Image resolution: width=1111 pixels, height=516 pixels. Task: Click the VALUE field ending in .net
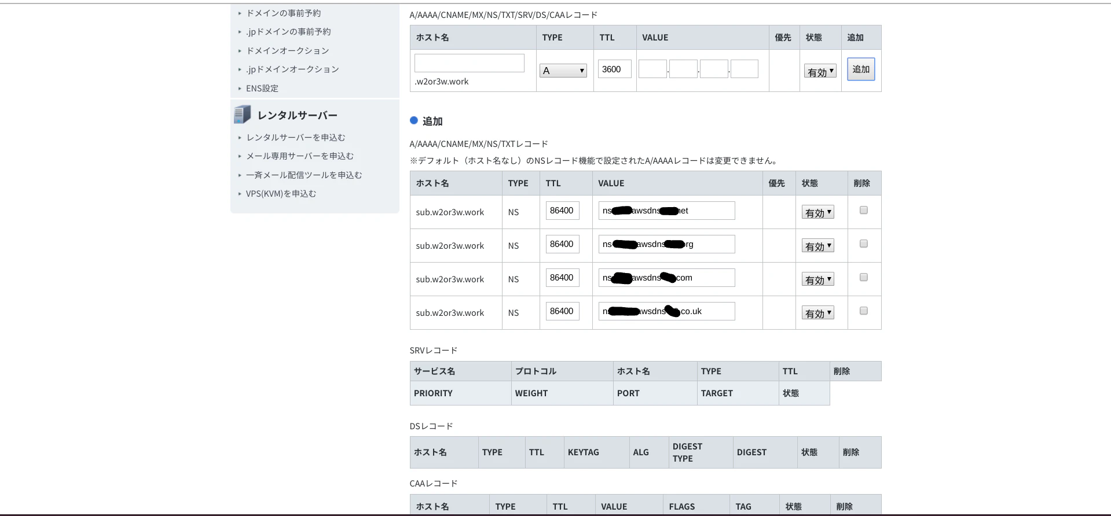tap(667, 211)
